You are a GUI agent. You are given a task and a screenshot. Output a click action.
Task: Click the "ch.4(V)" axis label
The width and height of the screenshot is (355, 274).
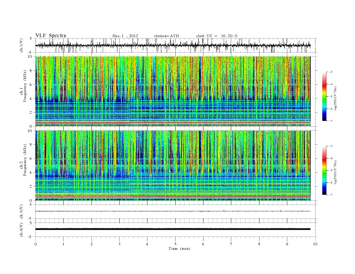[22, 230]
